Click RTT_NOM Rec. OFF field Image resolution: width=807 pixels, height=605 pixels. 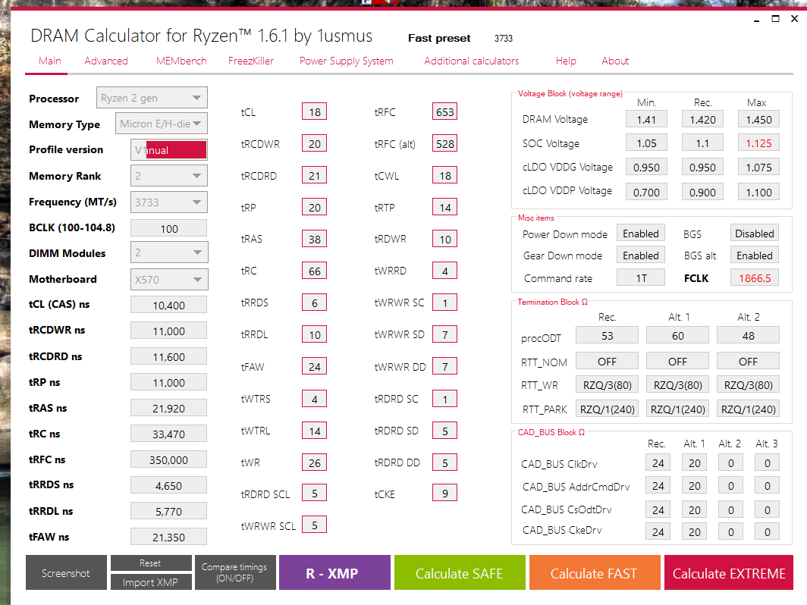[607, 361]
